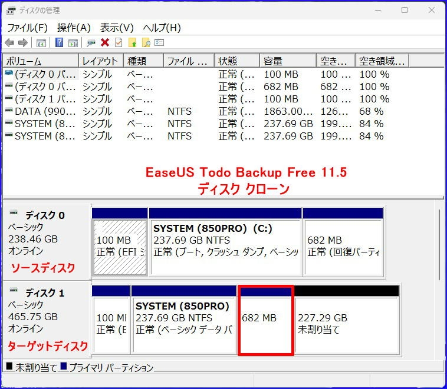
Task: Click the DATA volume row icon
Action: 9,109
